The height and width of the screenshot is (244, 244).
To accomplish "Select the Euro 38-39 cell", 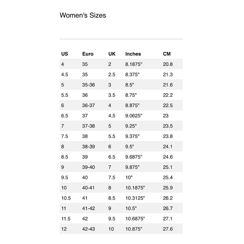I will (x=88, y=147).
